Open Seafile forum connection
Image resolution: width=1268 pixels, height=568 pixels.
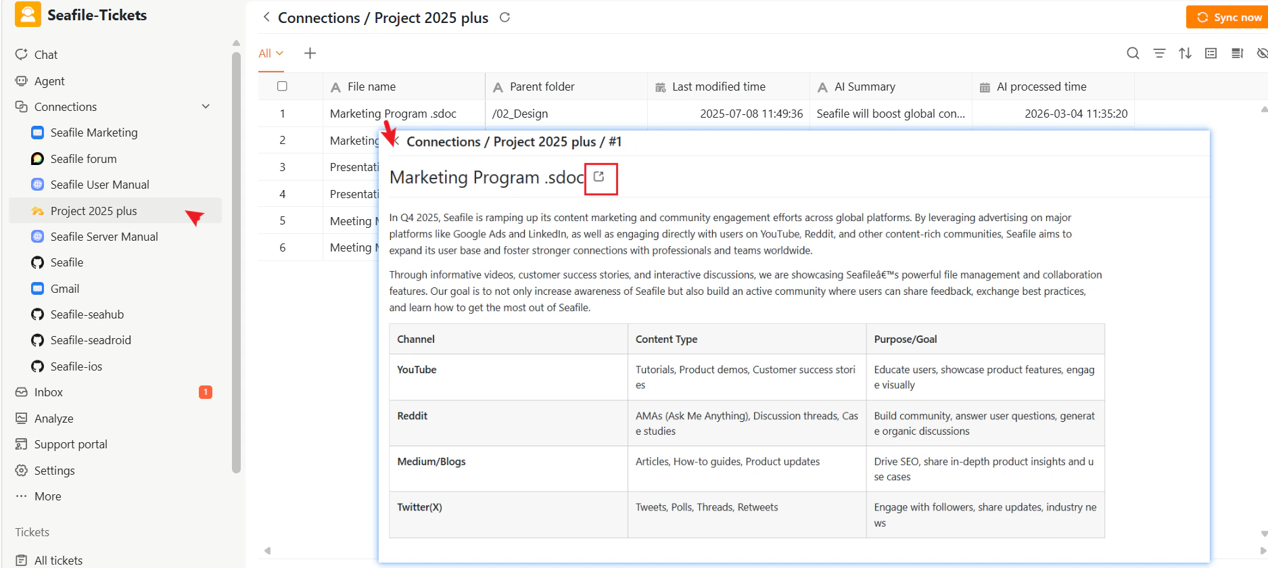[x=83, y=159]
